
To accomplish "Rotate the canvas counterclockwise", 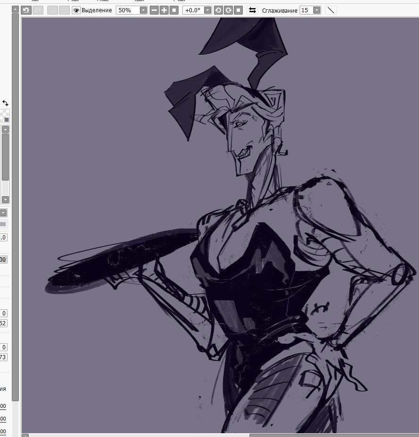I will click(x=218, y=10).
